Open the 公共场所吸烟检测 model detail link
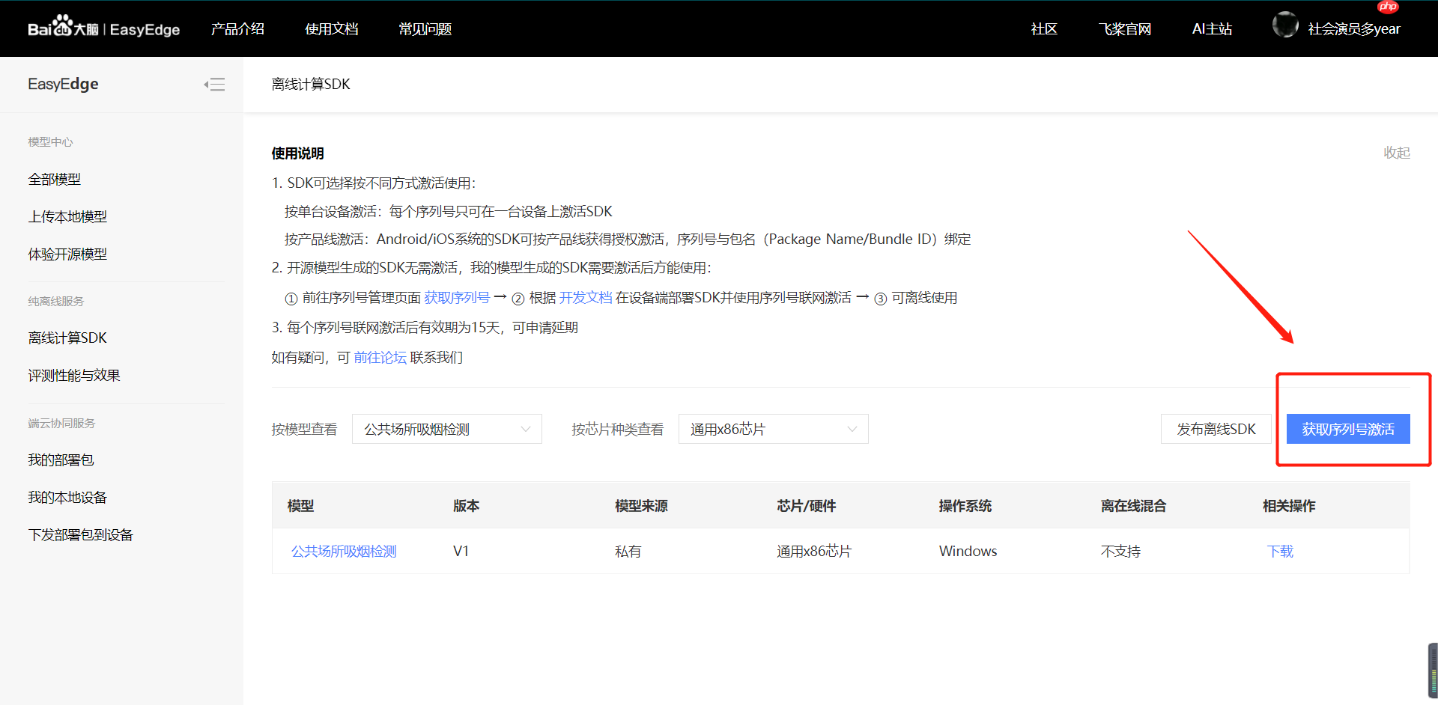The image size is (1438, 705). pos(343,551)
